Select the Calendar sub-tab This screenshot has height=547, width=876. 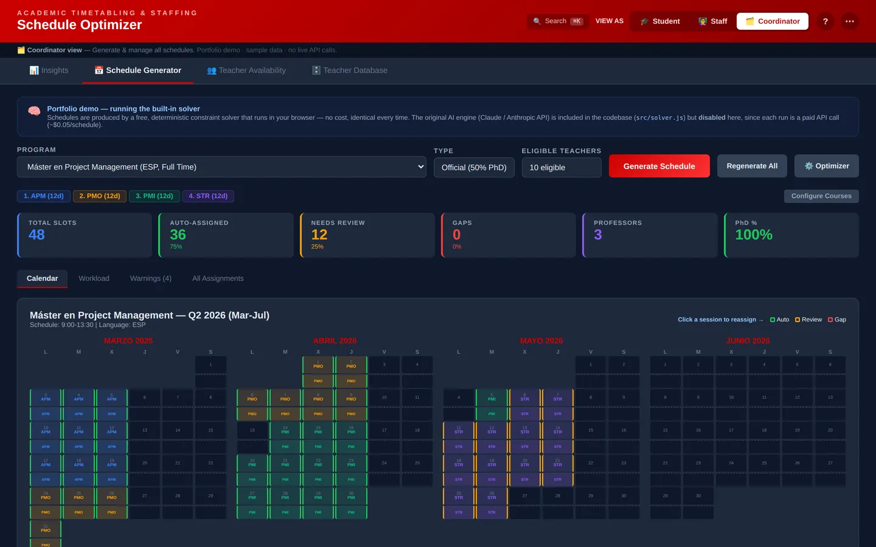click(x=42, y=278)
